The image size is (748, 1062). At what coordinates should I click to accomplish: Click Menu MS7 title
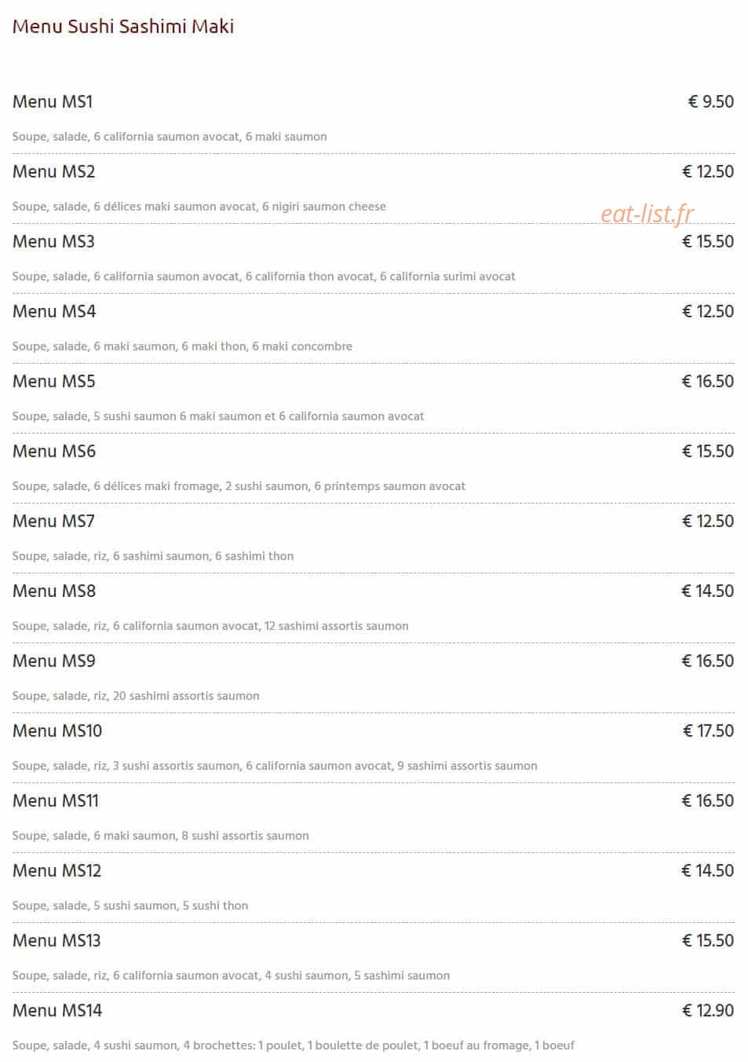click(x=53, y=521)
